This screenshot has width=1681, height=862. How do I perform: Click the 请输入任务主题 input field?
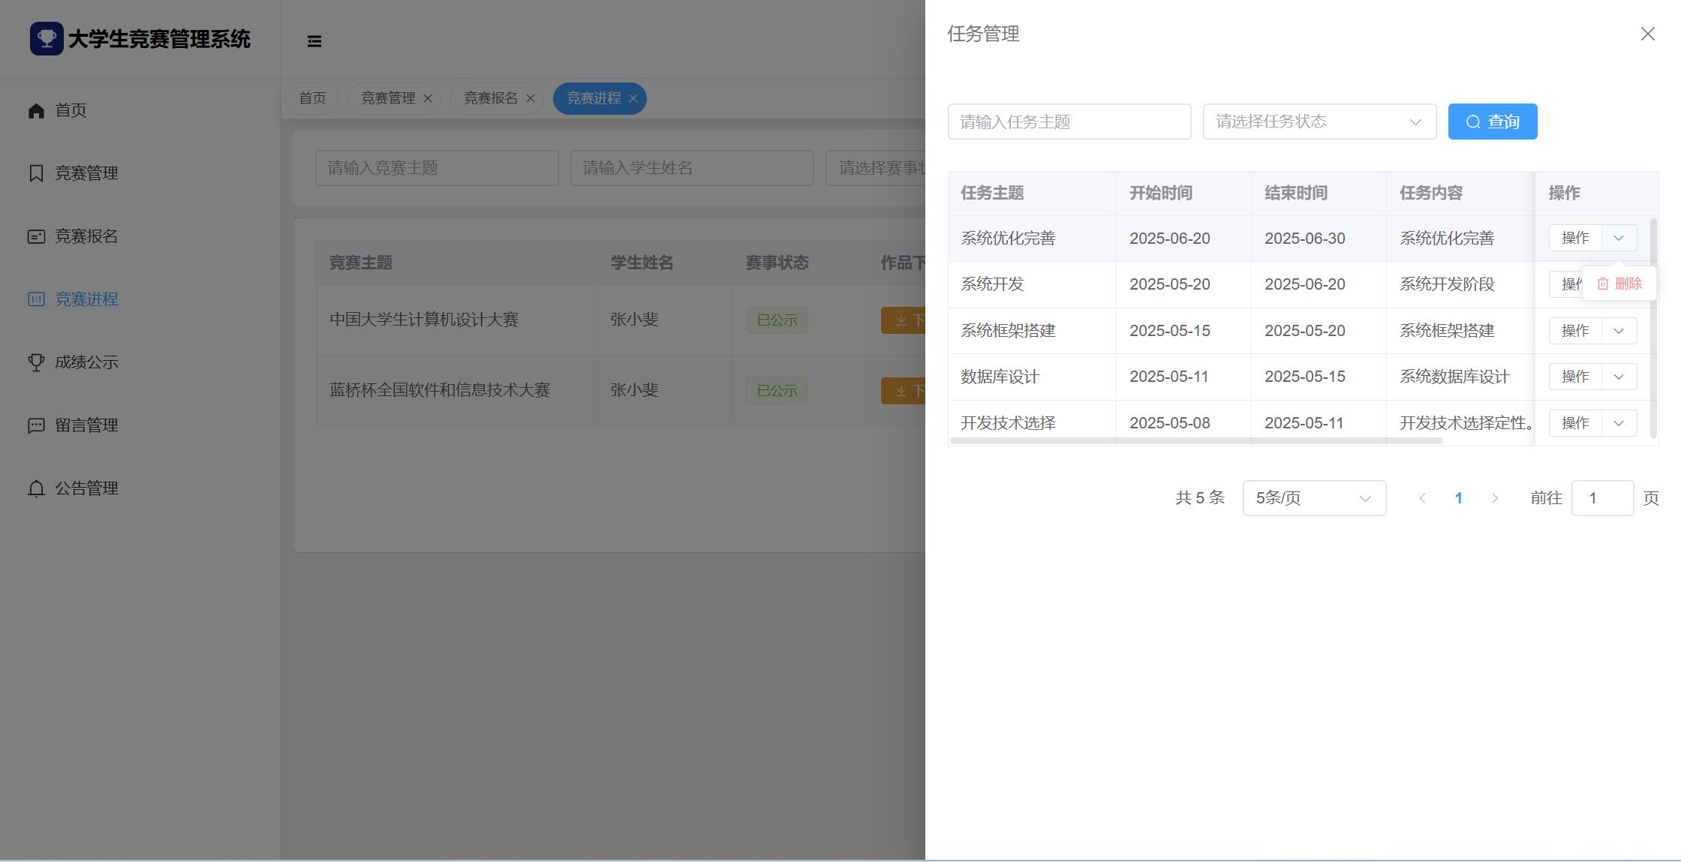(1069, 122)
